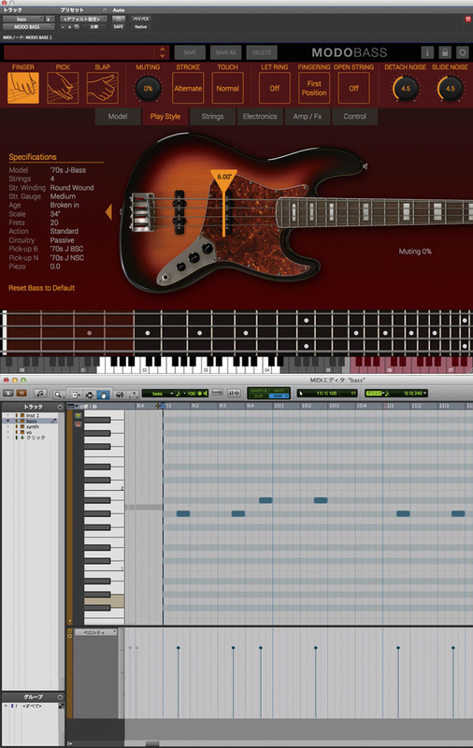Click the green superimposed notes icon beside the piano keys
Image resolution: width=473 pixels, height=748 pixels.
point(79,415)
